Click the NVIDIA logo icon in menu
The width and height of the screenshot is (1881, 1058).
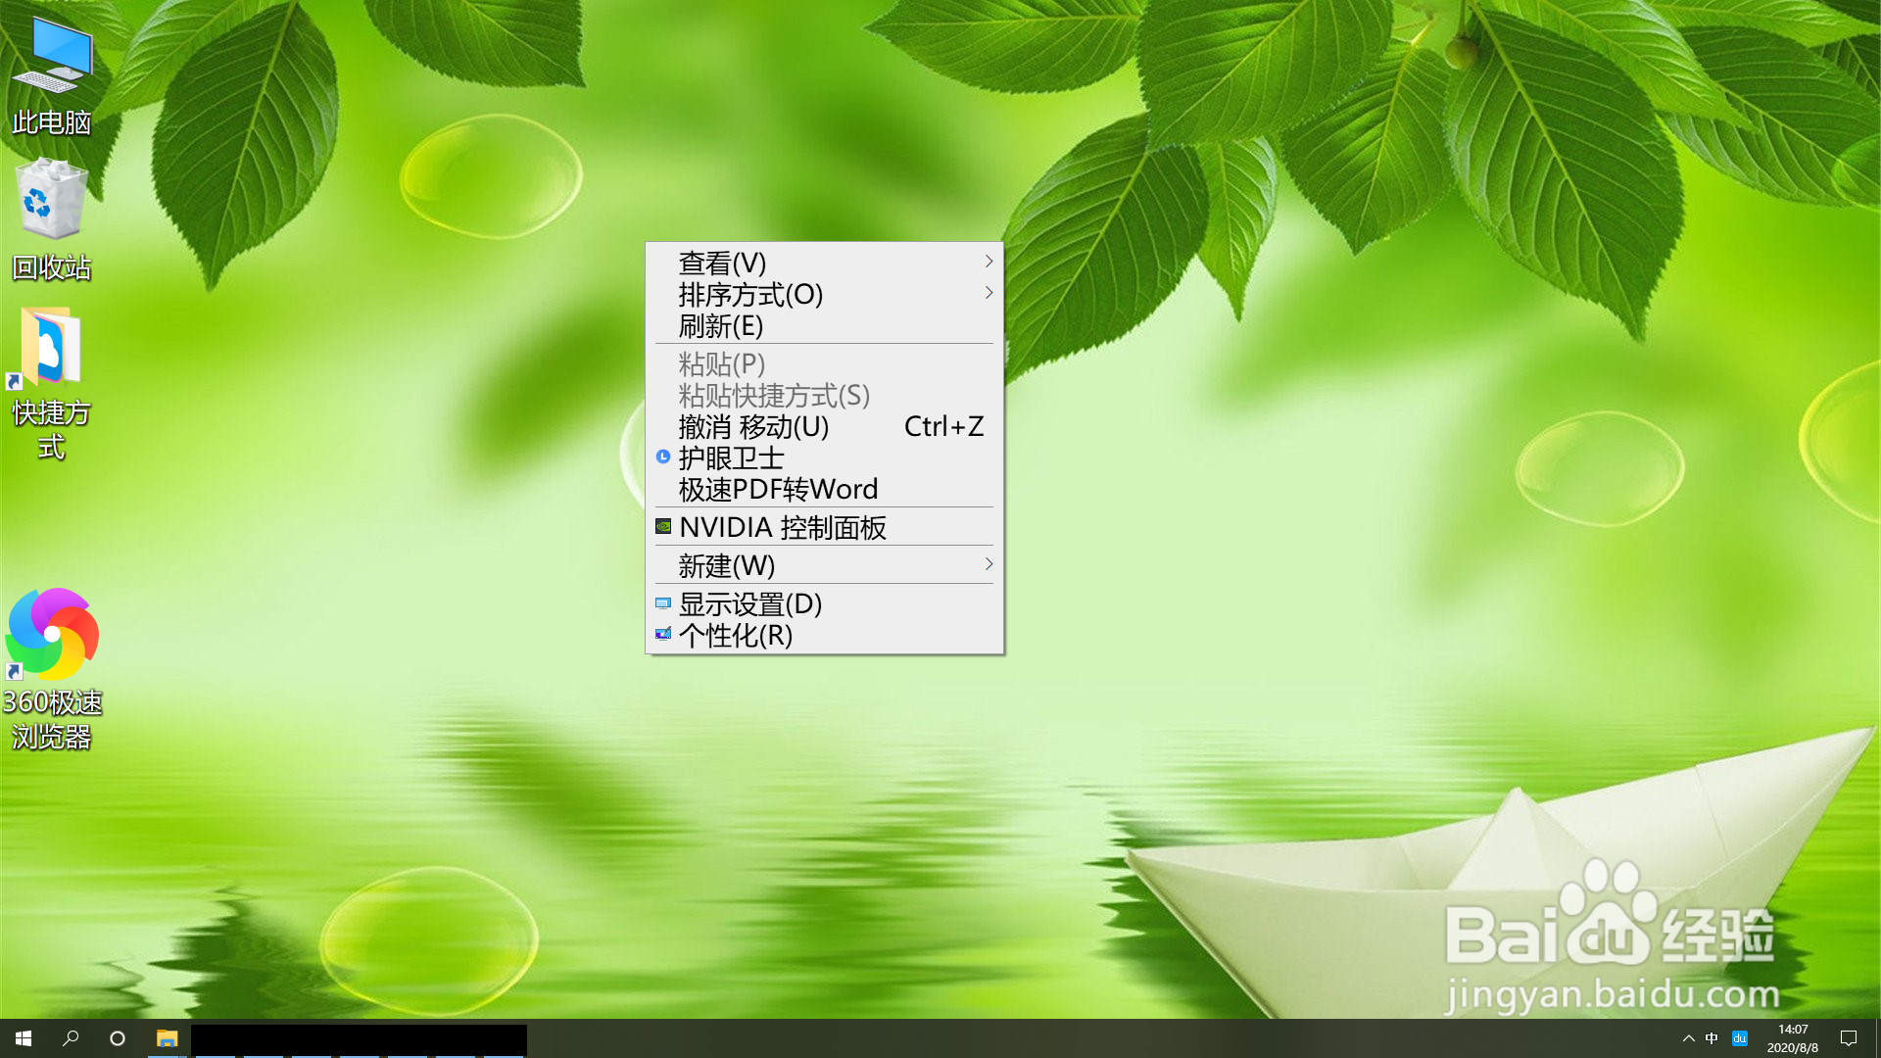(x=663, y=526)
